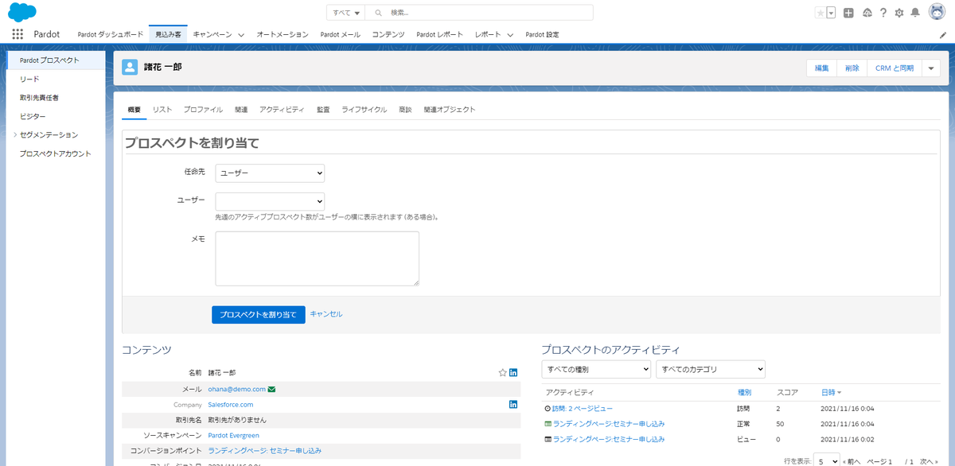Viewport: 955px width, 466px height.
Task: Click the 削除 button
Action: [x=852, y=68]
